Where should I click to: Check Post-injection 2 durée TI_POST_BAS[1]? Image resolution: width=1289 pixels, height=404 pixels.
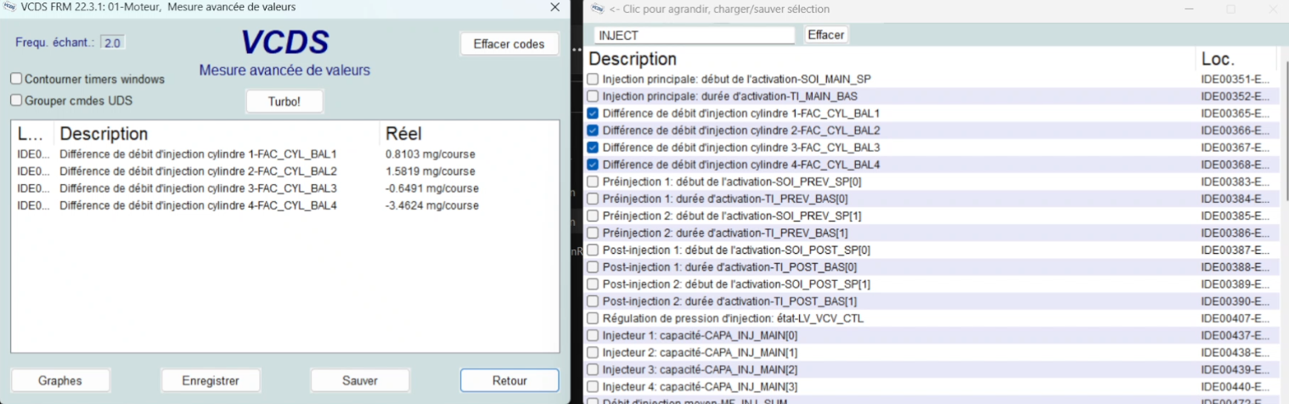click(593, 301)
